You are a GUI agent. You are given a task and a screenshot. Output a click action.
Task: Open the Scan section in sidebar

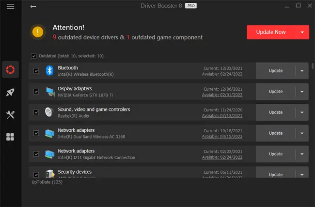pos(11,69)
